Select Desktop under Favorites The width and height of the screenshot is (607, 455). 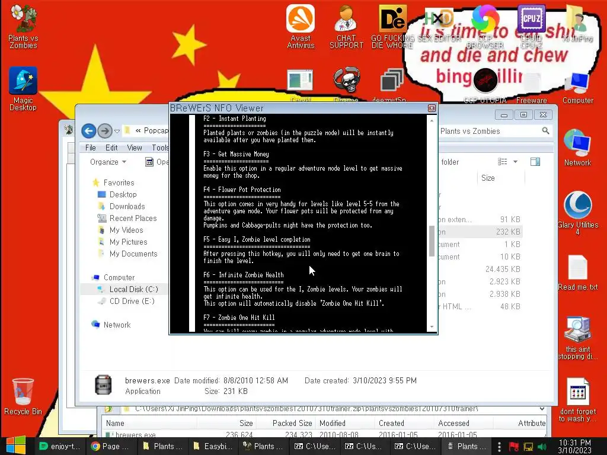[123, 194]
